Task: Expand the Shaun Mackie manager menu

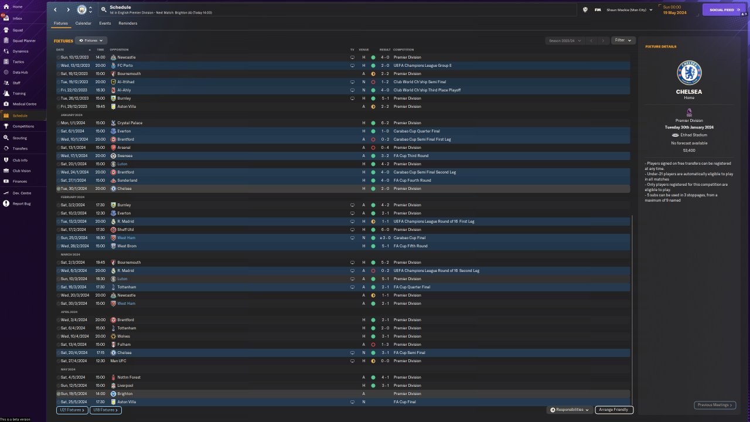Action: point(629,10)
